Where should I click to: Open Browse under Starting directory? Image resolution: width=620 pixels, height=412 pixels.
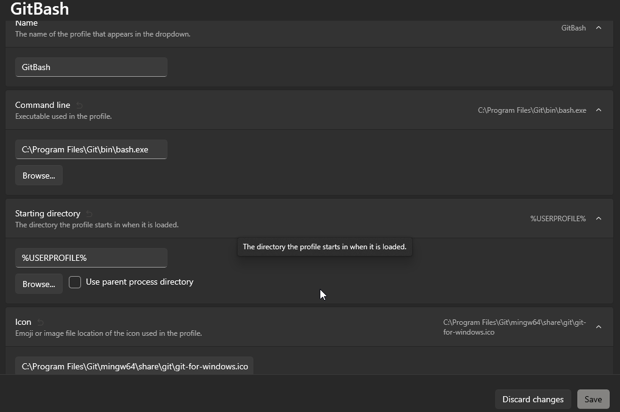pos(38,283)
